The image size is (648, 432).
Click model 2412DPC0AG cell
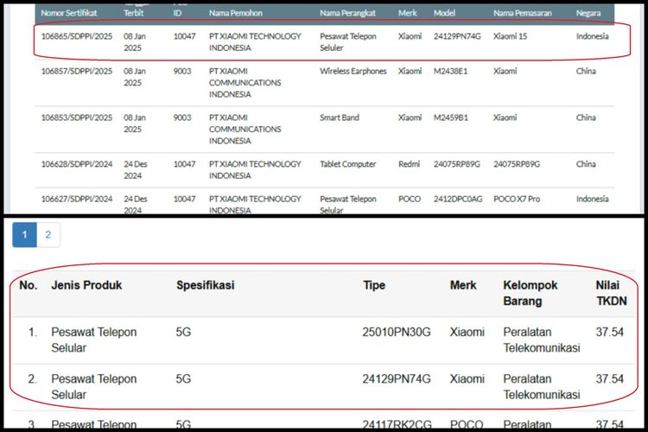[x=458, y=199]
